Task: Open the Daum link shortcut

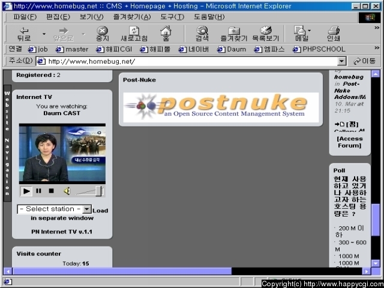Action: (x=232, y=49)
